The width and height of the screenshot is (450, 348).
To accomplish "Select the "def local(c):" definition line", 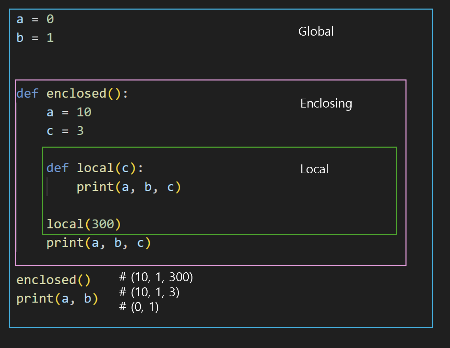I will pos(95,168).
